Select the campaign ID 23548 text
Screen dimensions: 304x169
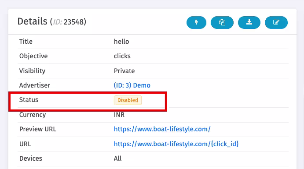(74, 22)
